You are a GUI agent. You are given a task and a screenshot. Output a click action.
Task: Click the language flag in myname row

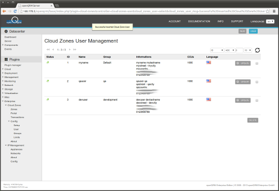click(x=208, y=62)
